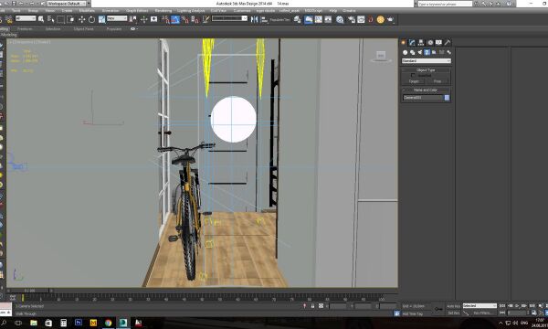Image resolution: width=548 pixels, height=329 pixels.
Task: Open the Material Editor icon
Action: 340,19
